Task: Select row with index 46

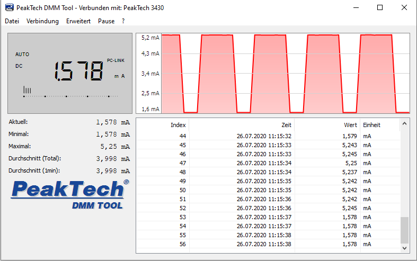Action: point(268,154)
